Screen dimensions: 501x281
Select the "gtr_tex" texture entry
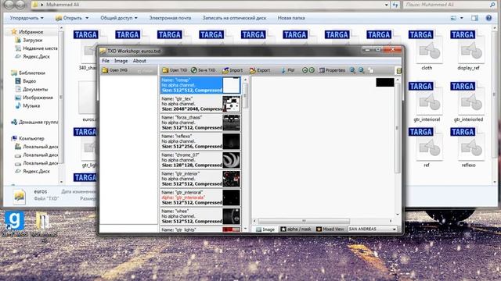[200, 104]
